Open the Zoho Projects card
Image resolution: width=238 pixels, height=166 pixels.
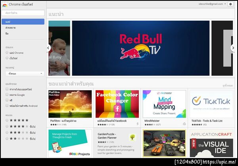click(70, 143)
